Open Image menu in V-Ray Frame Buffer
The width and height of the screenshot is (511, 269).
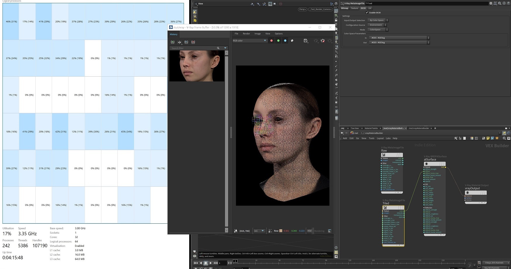(257, 34)
